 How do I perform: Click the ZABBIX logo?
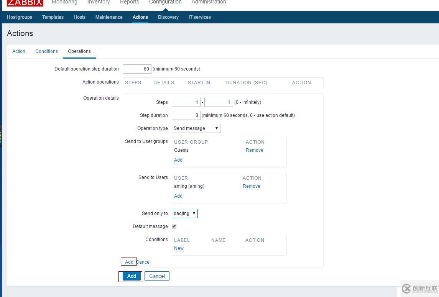click(25, 3)
